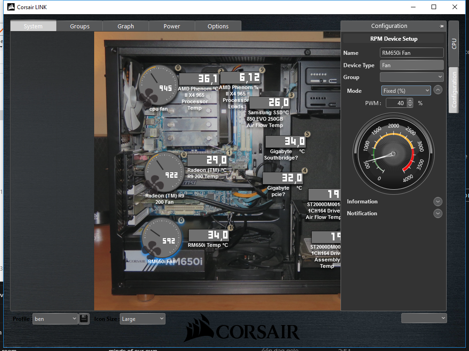Click Gigabyte Southbridge temperature readout 34,0

click(x=285, y=141)
